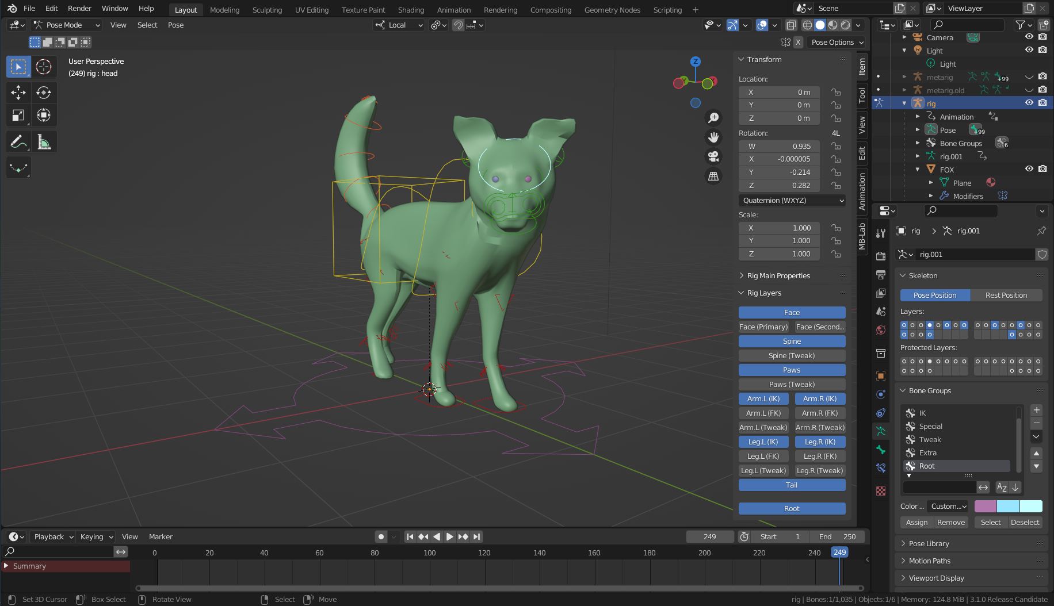Image resolution: width=1054 pixels, height=606 pixels.
Task: Open Scene properties tab icon
Action: coord(881,311)
